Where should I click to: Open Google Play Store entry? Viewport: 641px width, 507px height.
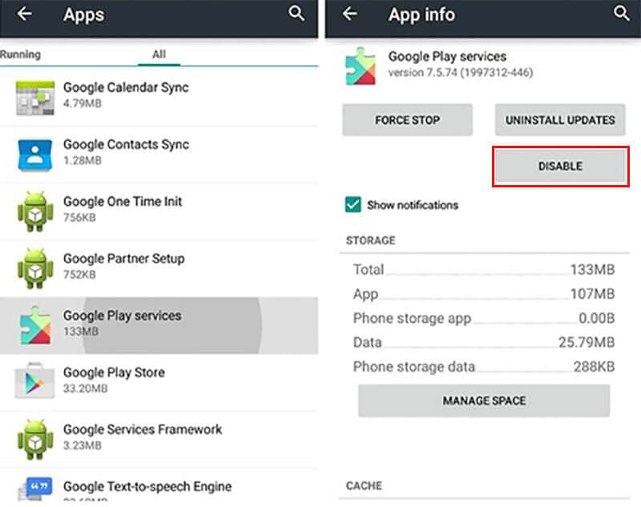pos(159,382)
